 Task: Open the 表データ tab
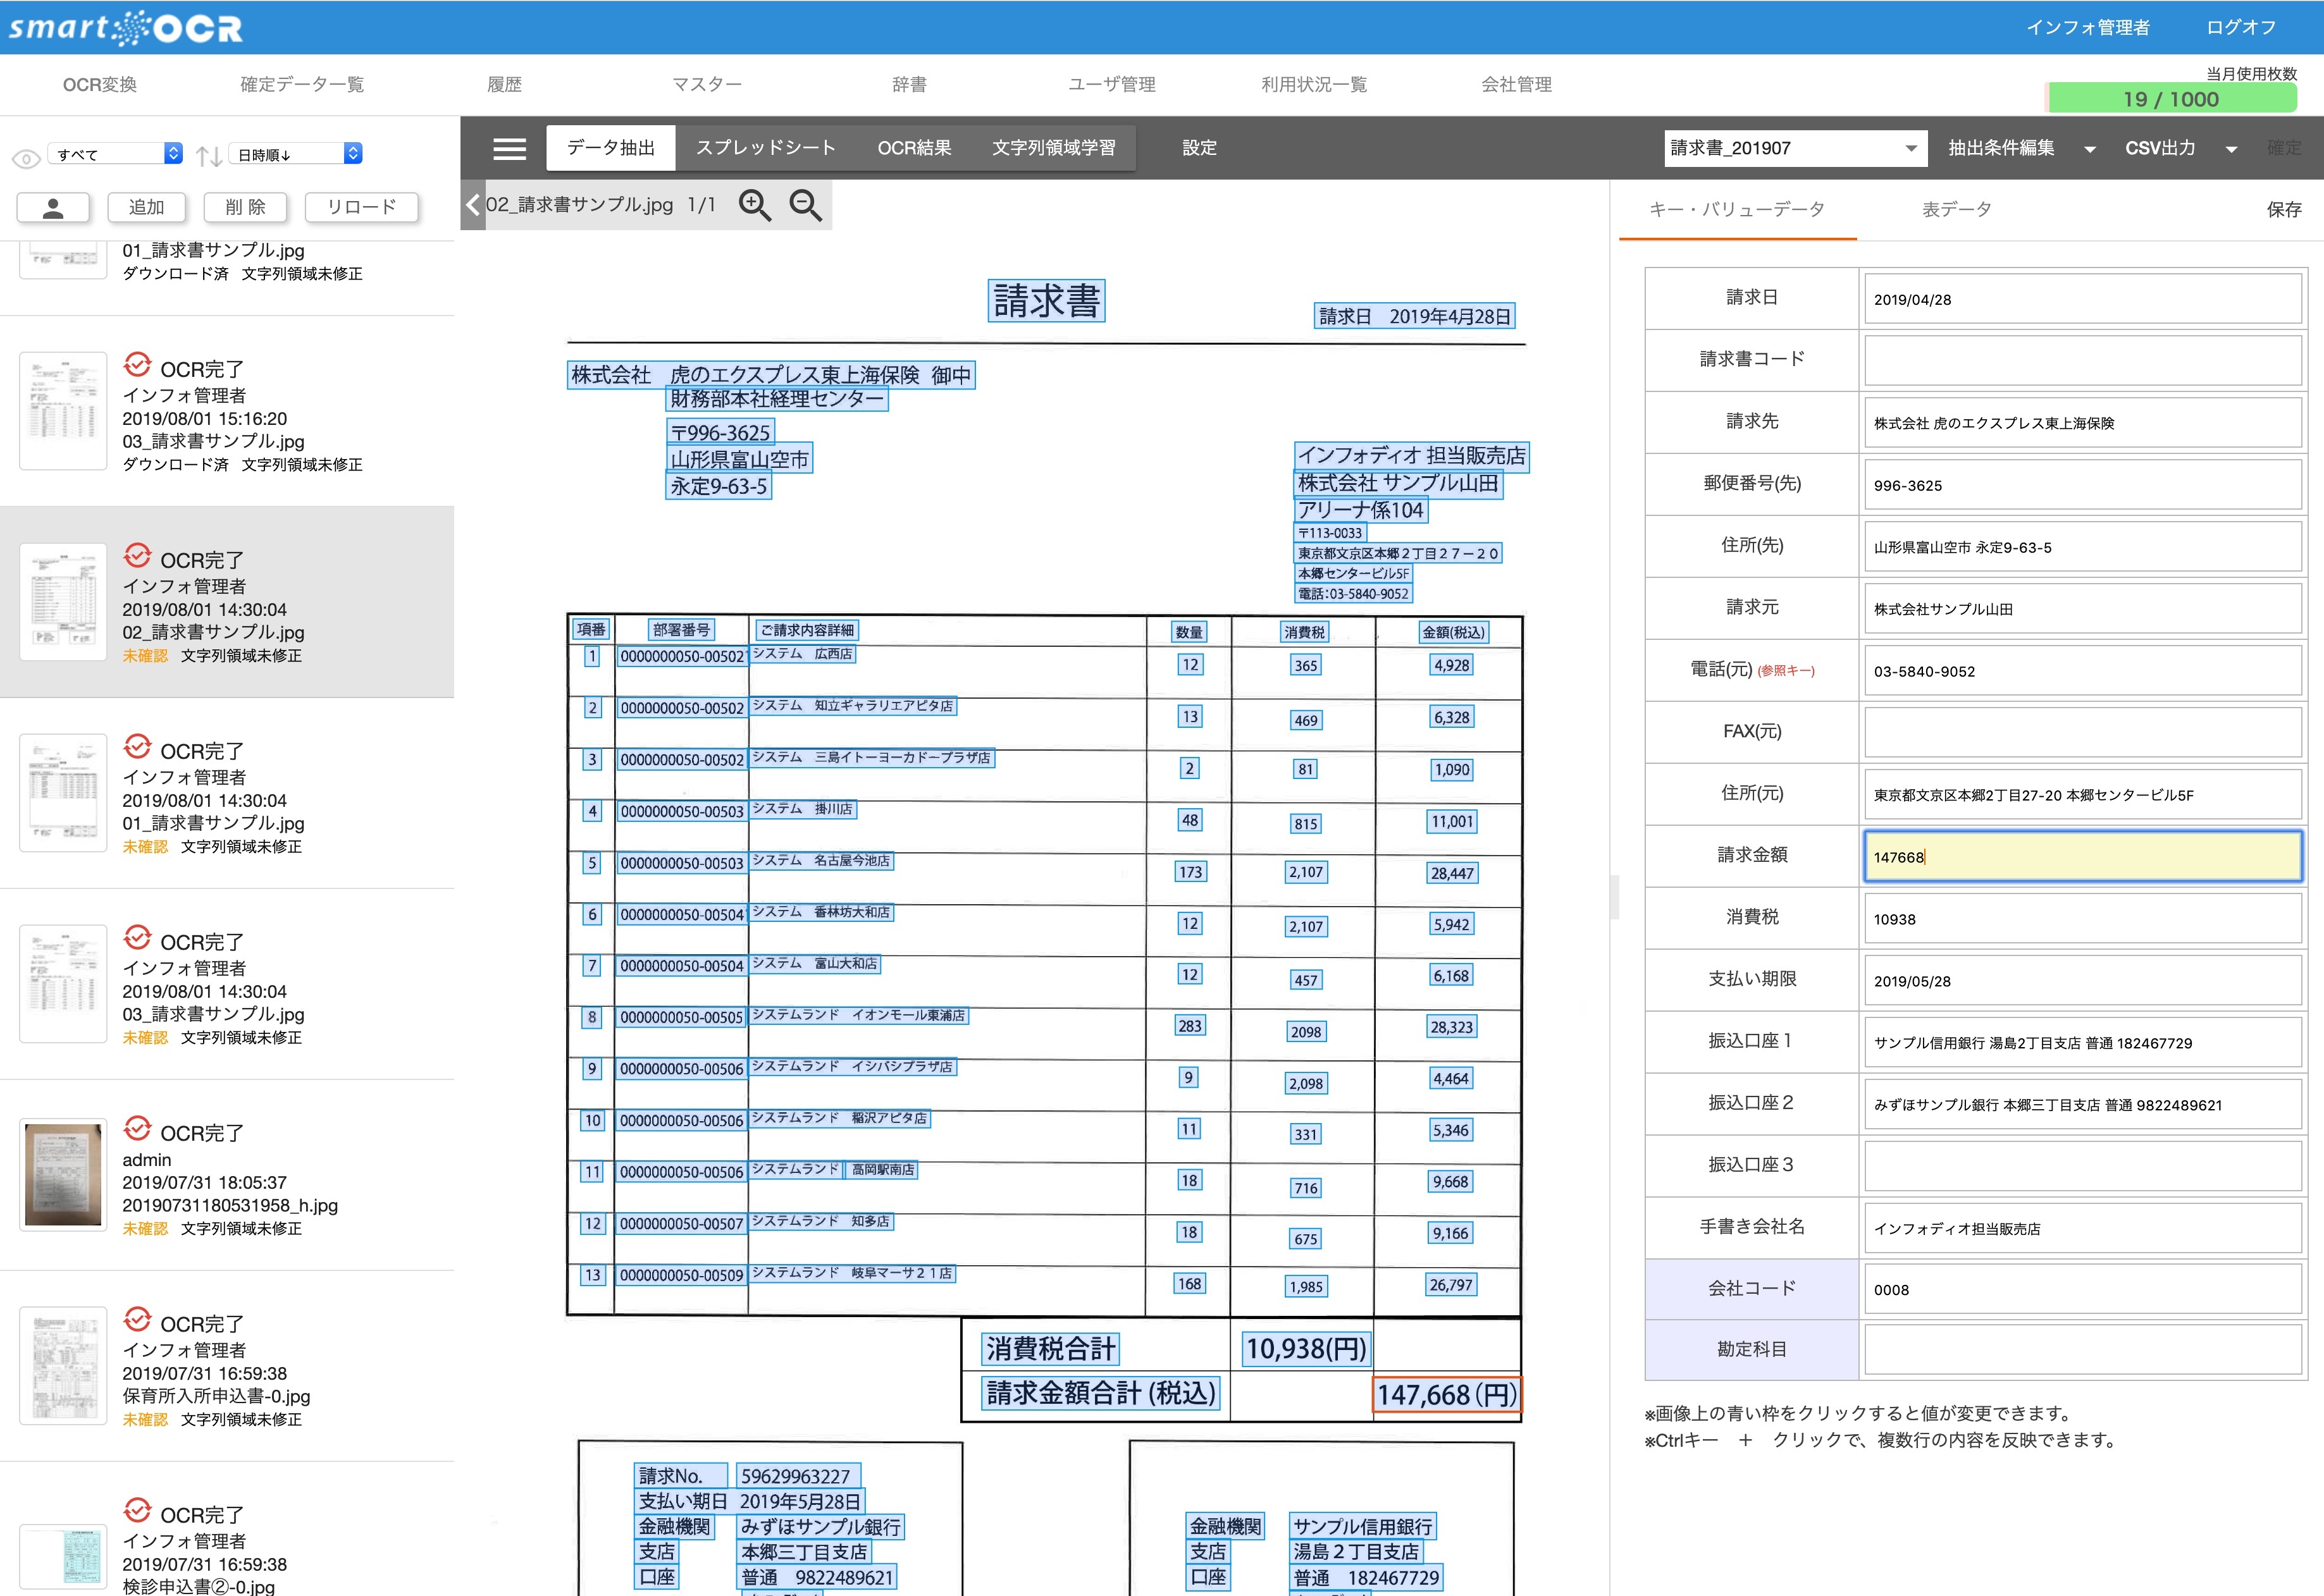(x=1956, y=209)
